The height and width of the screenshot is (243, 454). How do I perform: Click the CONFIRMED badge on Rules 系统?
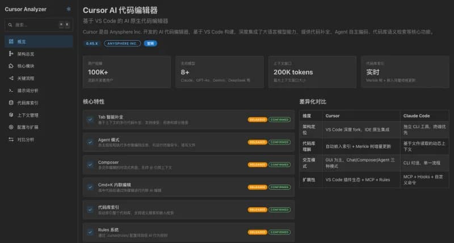pyautogui.click(x=279, y=232)
